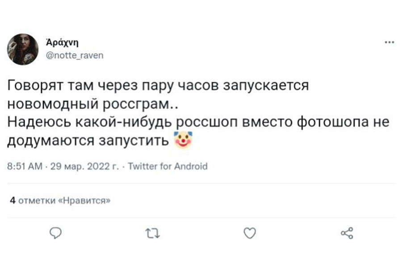The width and height of the screenshot is (402, 268).
Task: Click the 8:51 AM timestamp
Action: 25,167
